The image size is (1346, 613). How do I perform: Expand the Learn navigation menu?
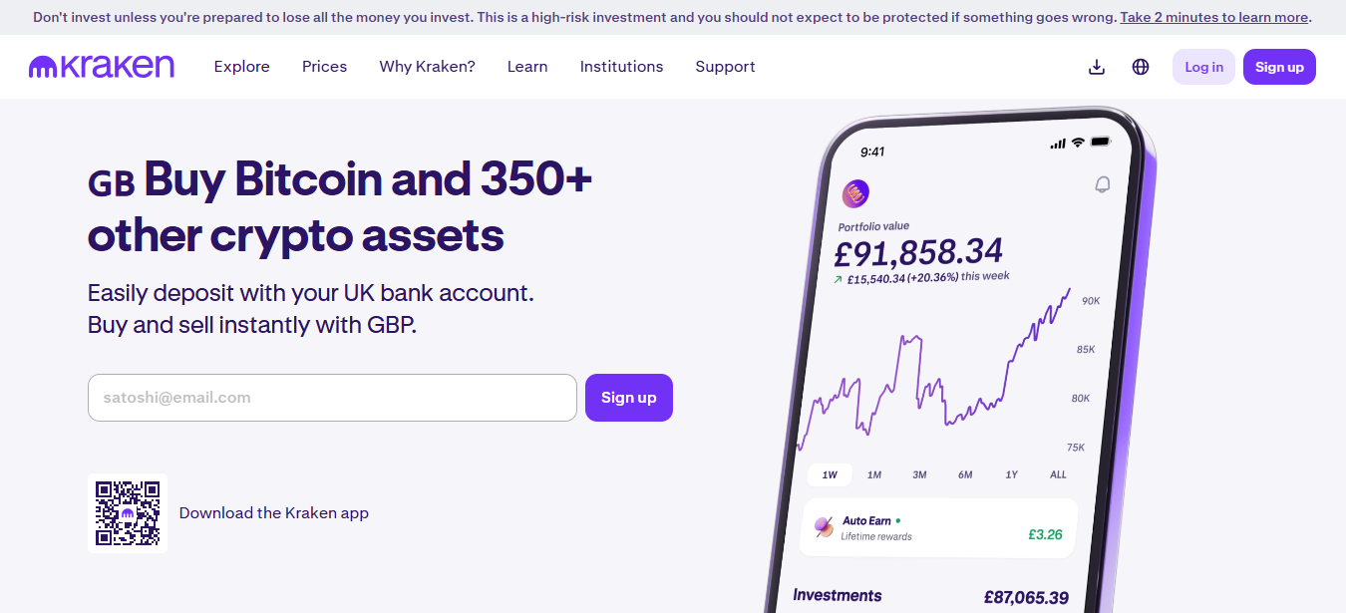[x=527, y=67]
